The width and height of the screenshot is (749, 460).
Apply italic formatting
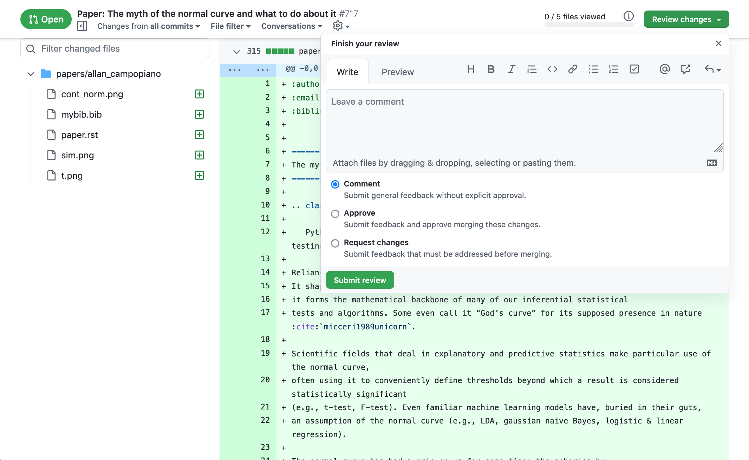(x=511, y=69)
